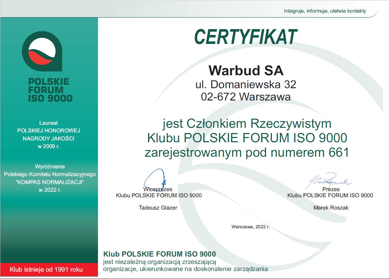This screenshot has width=390, height=279.
Task: Click the POLSKIEJ HONOROWEJ line
Action: pos(49,131)
